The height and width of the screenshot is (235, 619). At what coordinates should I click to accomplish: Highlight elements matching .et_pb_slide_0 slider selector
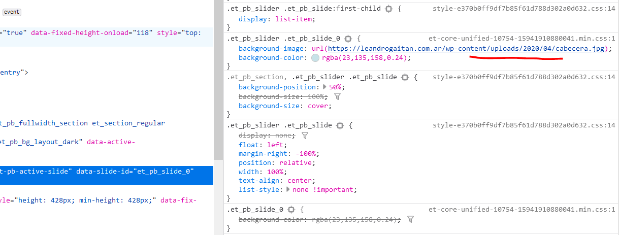348,39
